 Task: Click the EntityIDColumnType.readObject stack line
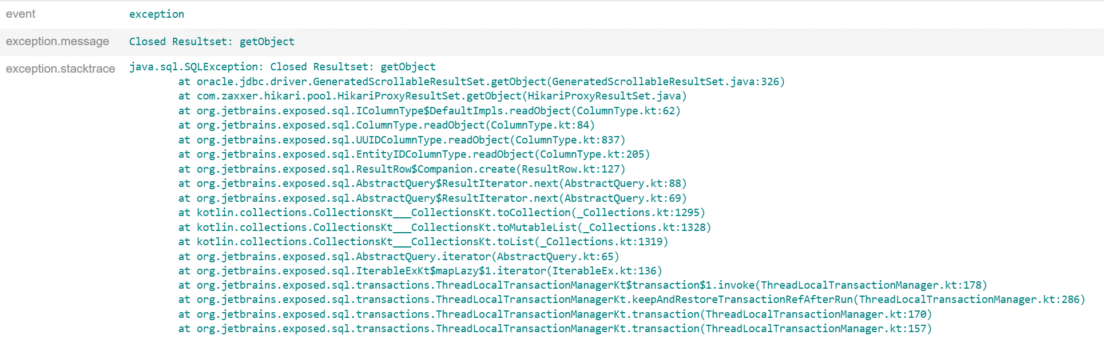click(414, 154)
